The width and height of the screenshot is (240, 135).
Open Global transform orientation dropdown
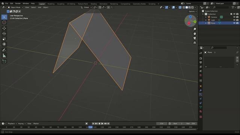point(86,7)
